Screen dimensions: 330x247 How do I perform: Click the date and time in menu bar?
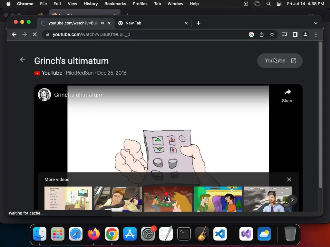(306, 4)
